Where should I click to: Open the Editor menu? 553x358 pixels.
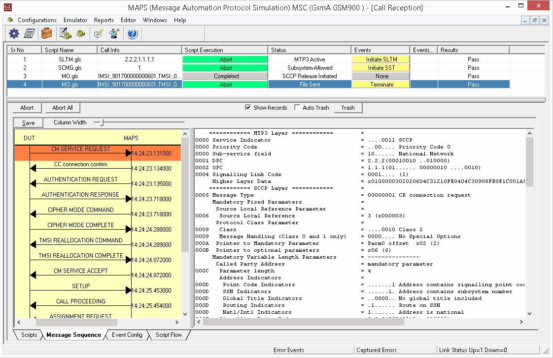tap(128, 20)
